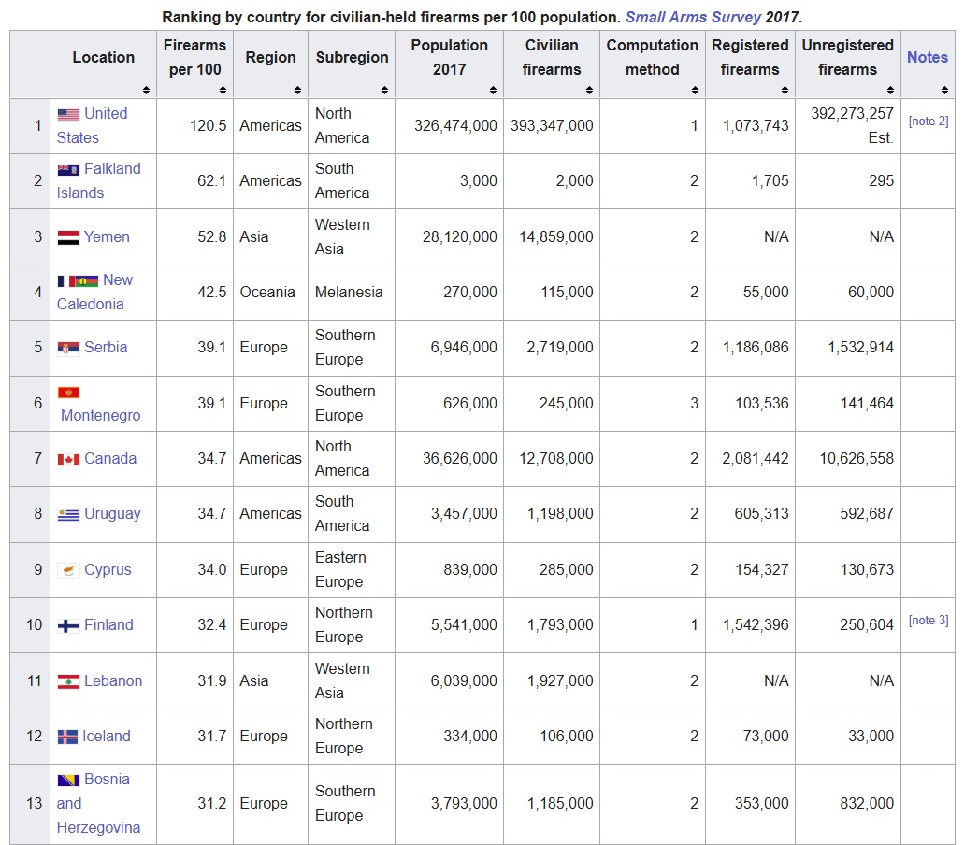Screen dimensions: 979x845
Task: Select the 832,000 unregistered firearms cell
Action: click(x=847, y=804)
